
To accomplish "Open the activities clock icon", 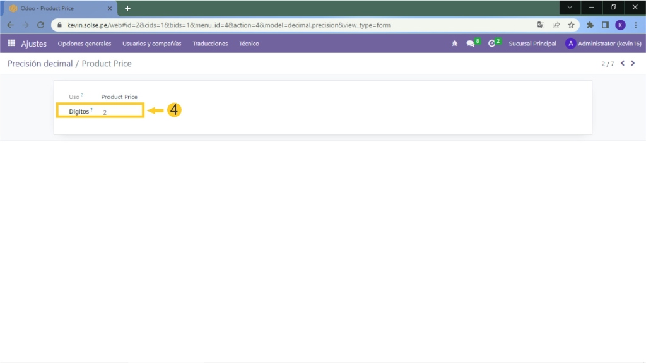I will [x=492, y=44].
